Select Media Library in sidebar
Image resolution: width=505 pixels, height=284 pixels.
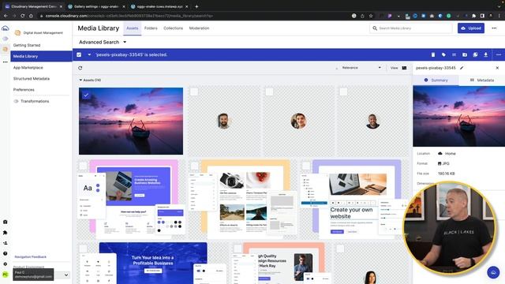point(41,56)
